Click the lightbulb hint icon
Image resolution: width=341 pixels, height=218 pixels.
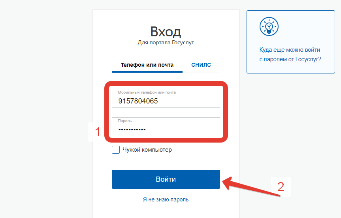click(x=269, y=26)
